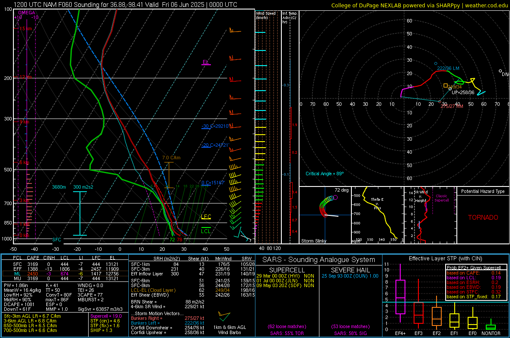Click the Effective Layer STP (with CIN) title
The image size is (510, 338).
click(x=445, y=259)
